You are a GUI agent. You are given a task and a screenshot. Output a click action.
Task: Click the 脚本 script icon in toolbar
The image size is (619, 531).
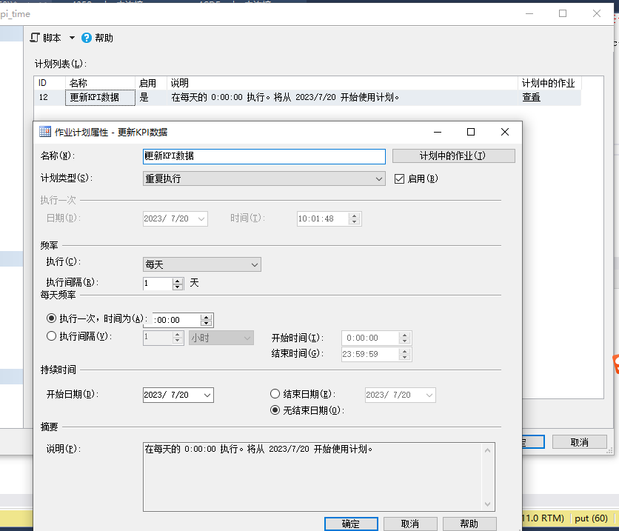coord(35,38)
